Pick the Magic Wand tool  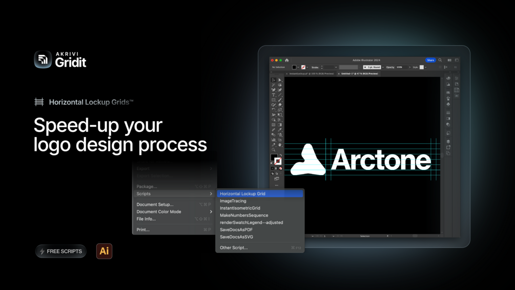273,85
